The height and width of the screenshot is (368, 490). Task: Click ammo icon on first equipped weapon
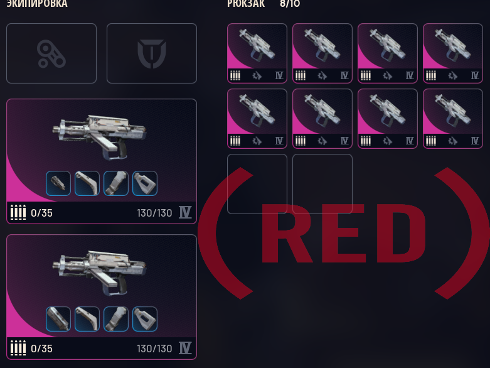pos(18,213)
